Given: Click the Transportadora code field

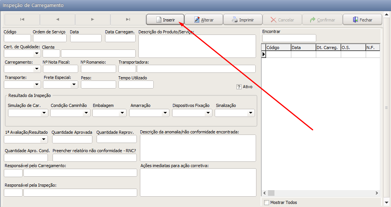Looking at the screenshot, I should (x=127, y=69).
